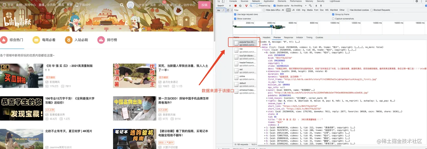Screen dimensions: 427x149
Task: Click the import HAR upload arrow icon
Action: tap(316, 6)
